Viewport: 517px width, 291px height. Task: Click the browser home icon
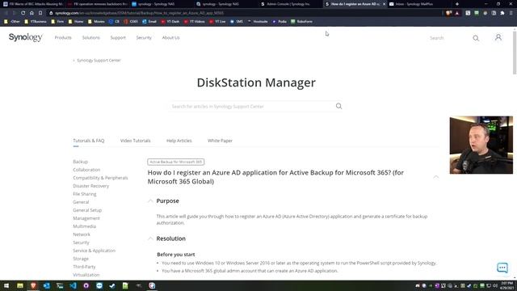[32, 13]
